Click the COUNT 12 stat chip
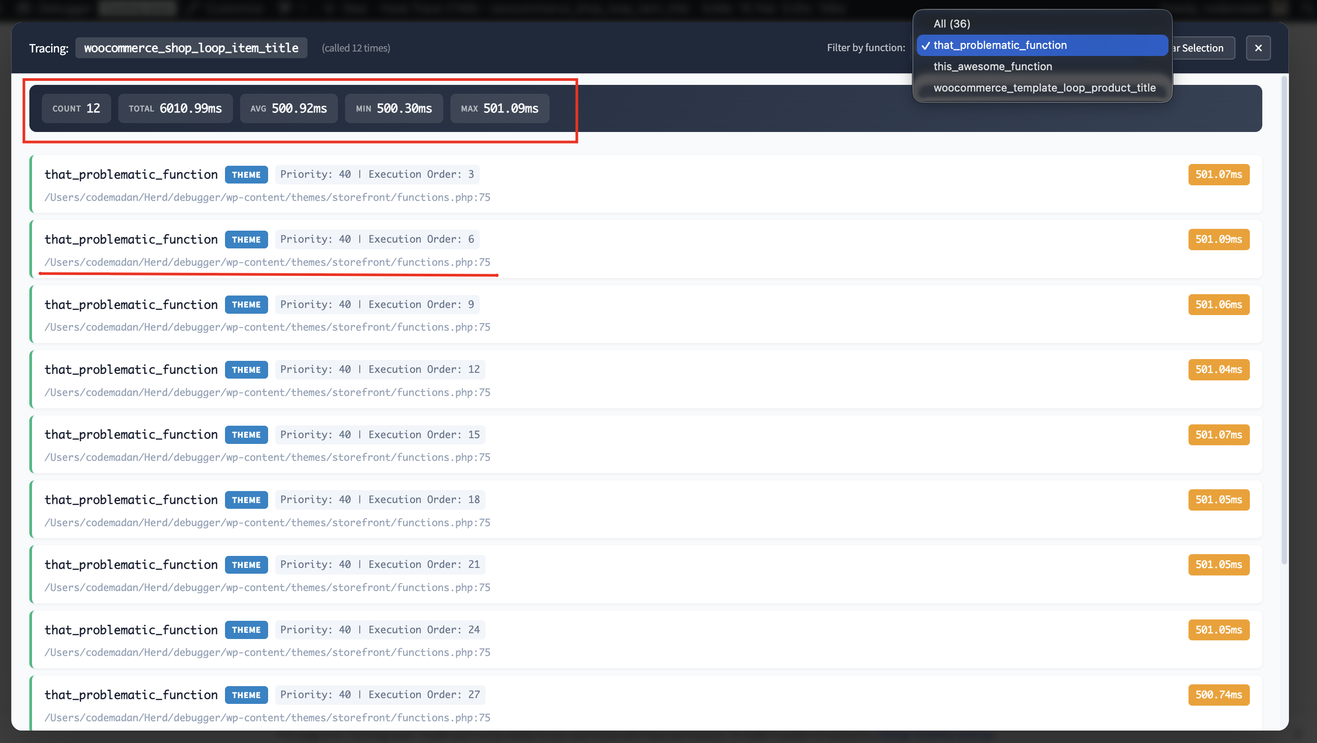 76,108
